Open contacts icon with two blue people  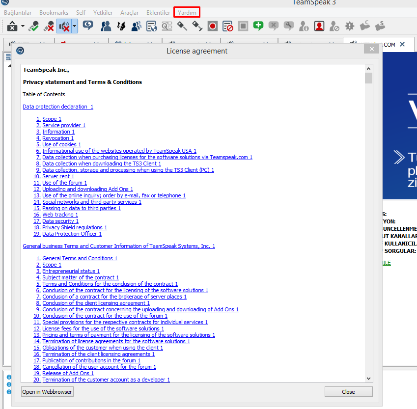point(106,26)
